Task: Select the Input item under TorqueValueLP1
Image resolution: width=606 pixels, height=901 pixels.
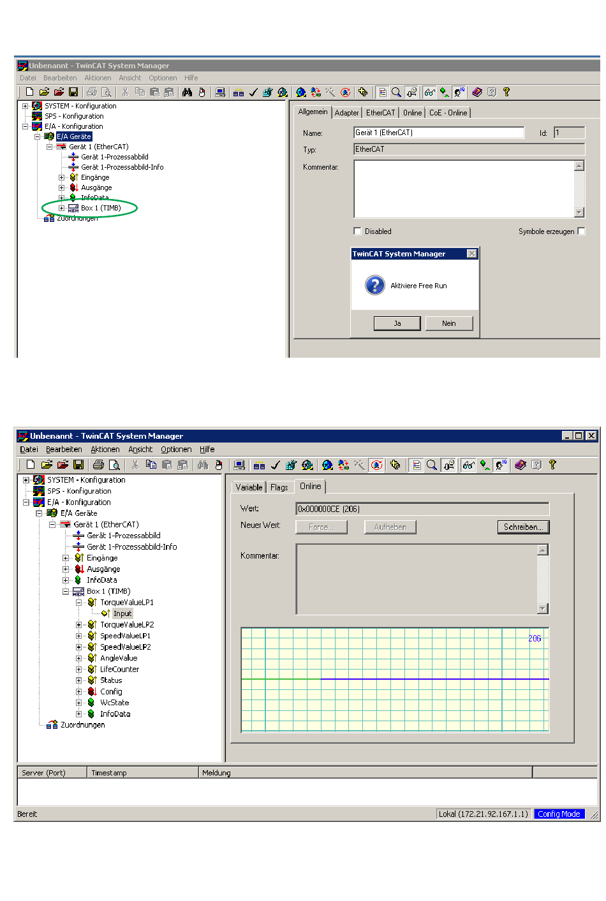Action: (122, 613)
